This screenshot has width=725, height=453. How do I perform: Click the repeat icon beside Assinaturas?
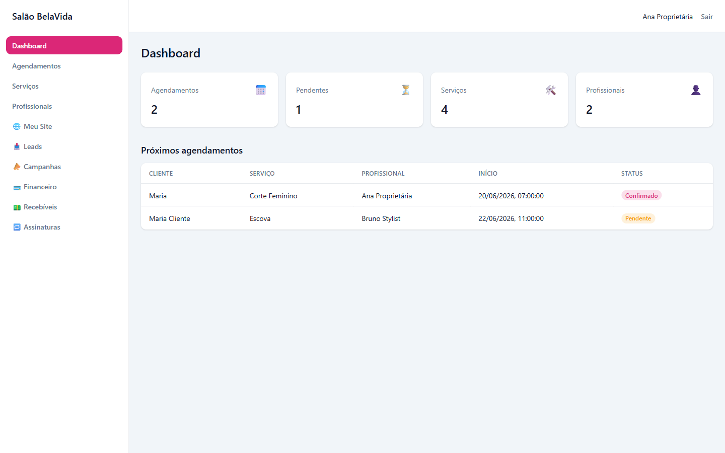point(17,227)
